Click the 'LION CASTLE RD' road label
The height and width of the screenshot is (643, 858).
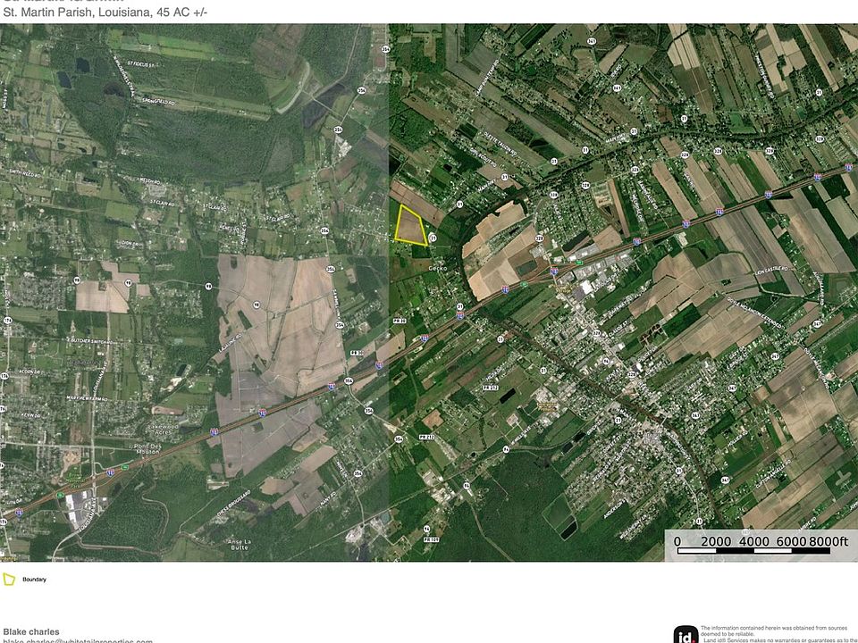pos(771,271)
